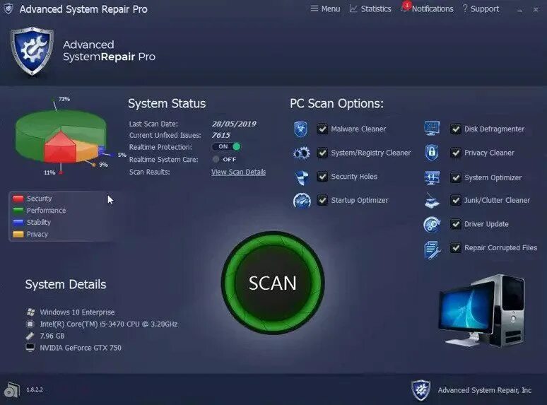Click the version number 1.8.2.2
The width and height of the screenshot is (547, 405).
point(35,389)
